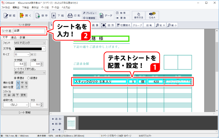The width and height of the screenshot is (219, 138).
Task: Click the 位置揃え (align) tool
Action: click(124, 25)
